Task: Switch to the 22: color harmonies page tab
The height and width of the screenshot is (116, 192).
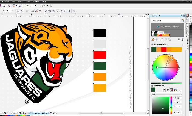Action: [x=38, y=113]
